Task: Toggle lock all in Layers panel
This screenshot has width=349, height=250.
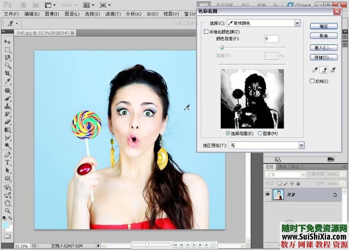Action: 298,183
